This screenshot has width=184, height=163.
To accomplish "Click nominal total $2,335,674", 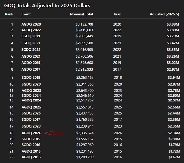I will pos(85,133).
